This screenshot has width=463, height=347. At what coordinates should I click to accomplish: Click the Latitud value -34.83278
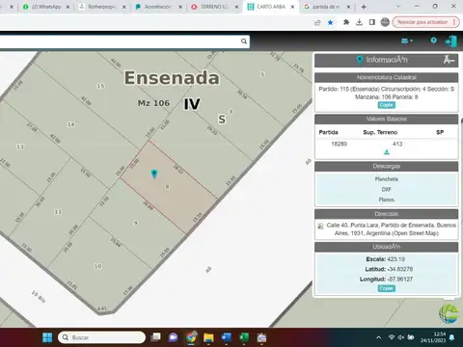(400, 269)
